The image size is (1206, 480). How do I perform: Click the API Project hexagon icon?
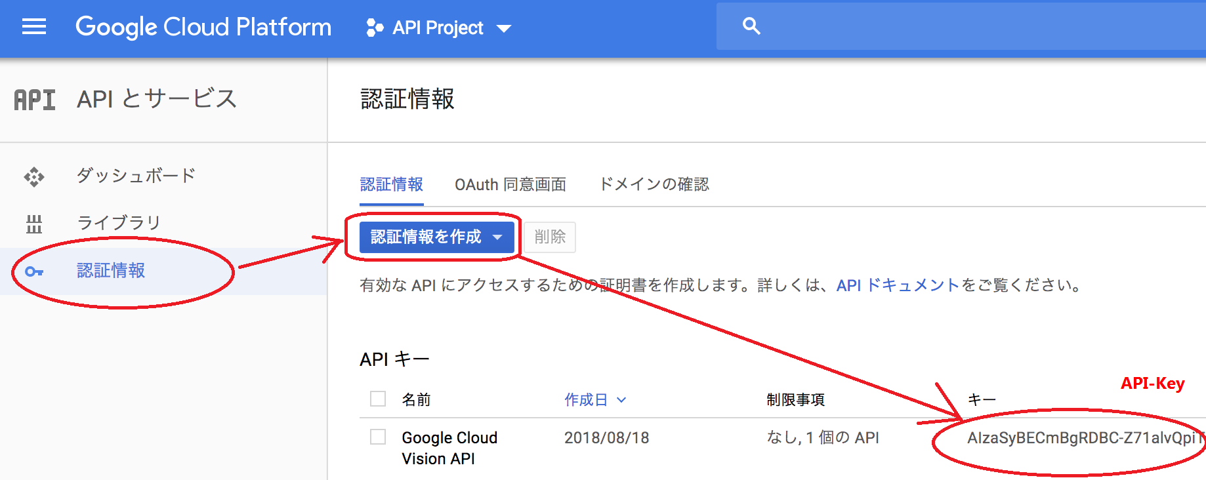click(x=375, y=28)
